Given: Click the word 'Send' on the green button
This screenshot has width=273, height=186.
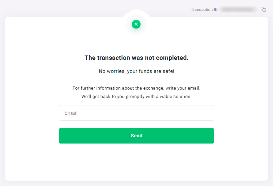Looking at the screenshot, I should click(x=136, y=136).
